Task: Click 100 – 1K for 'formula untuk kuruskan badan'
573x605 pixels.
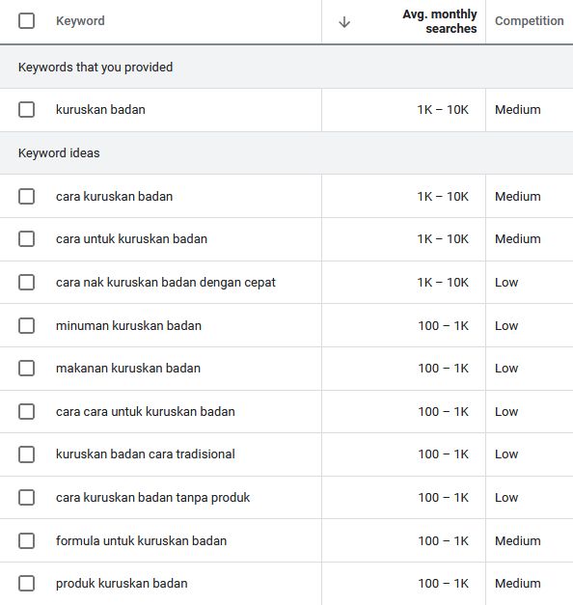Action: (444, 541)
